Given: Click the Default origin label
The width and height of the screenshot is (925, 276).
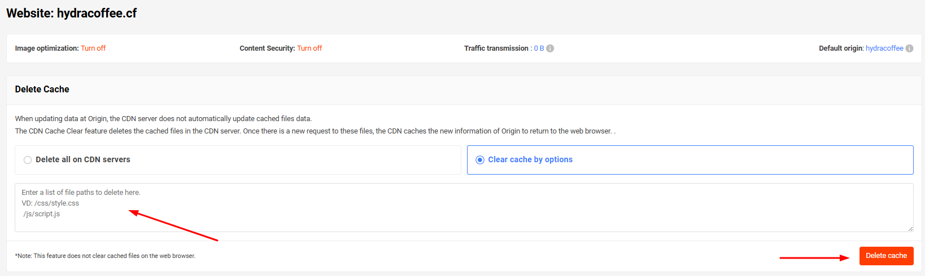Looking at the screenshot, I should pyautogui.click(x=841, y=48).
